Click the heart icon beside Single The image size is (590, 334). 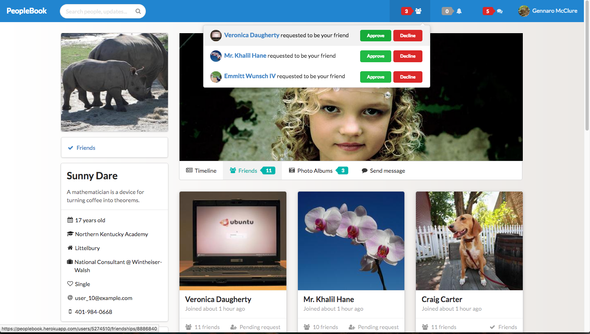(x=70, y=284)
